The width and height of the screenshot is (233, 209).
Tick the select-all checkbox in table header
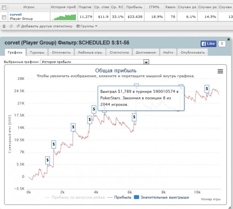click(4, 7)
